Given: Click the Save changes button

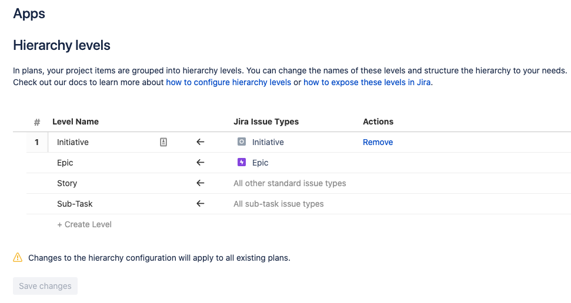Looking at the screenshot, I should (x=45, y=286).
